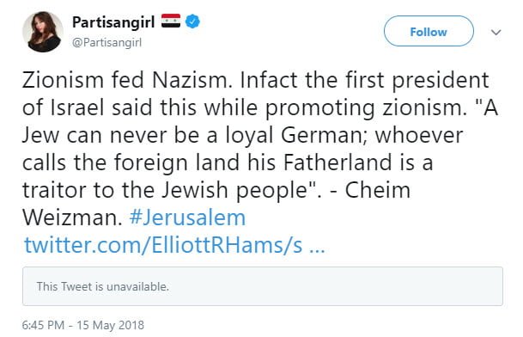Click the name 'Cheim' in the tweet

coord(378,190)
